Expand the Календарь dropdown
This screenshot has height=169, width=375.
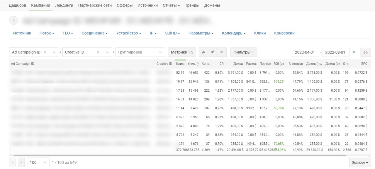234,33
